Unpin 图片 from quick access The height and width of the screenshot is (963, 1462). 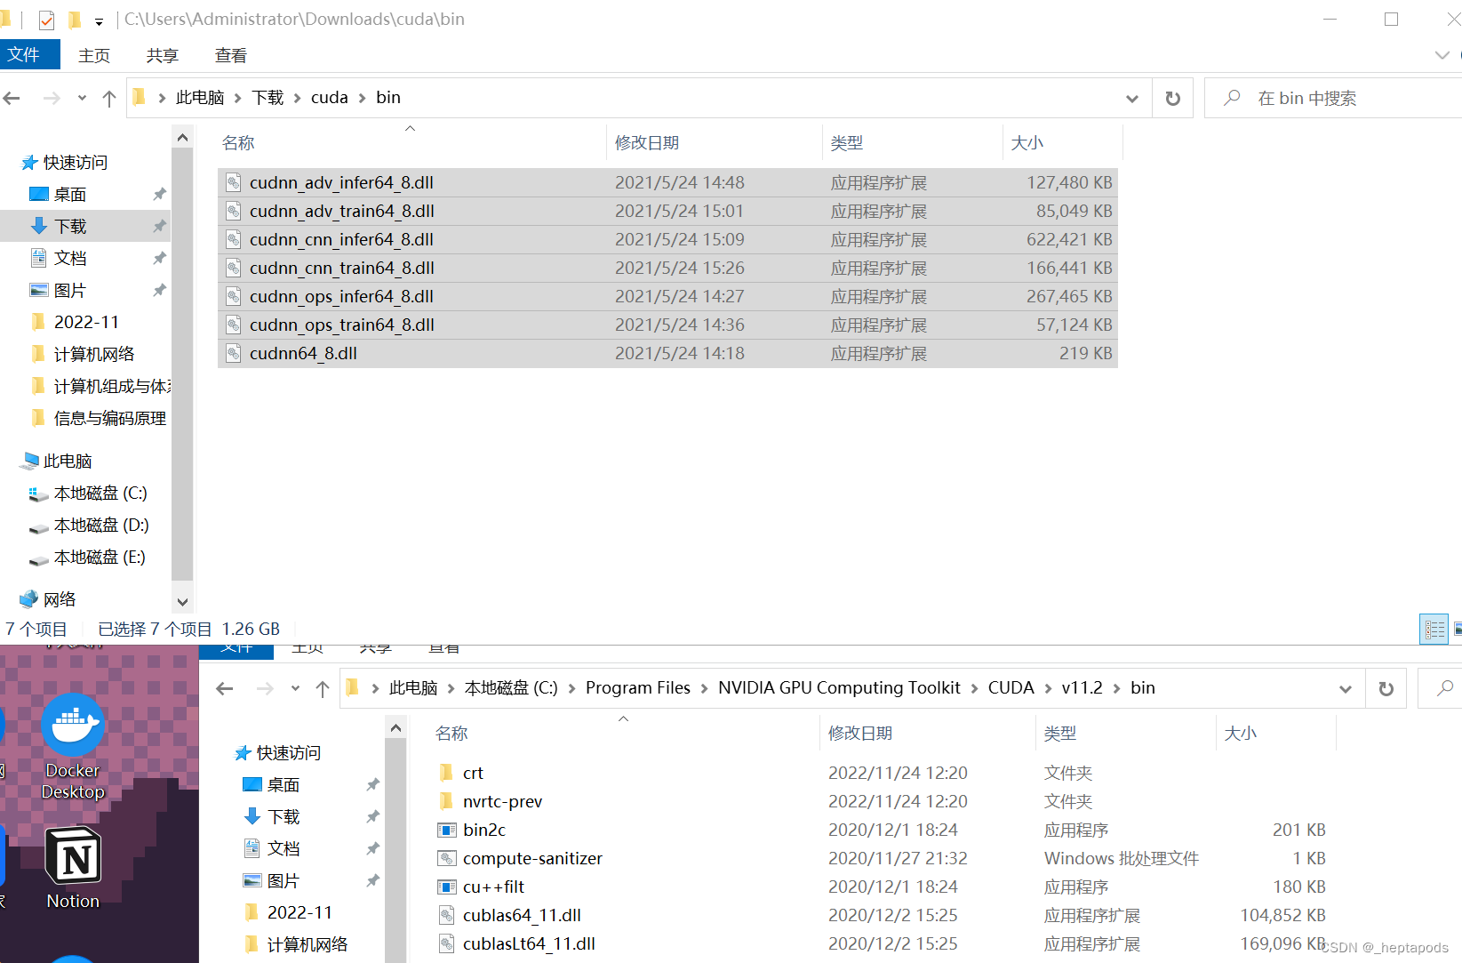click(160, 289)
